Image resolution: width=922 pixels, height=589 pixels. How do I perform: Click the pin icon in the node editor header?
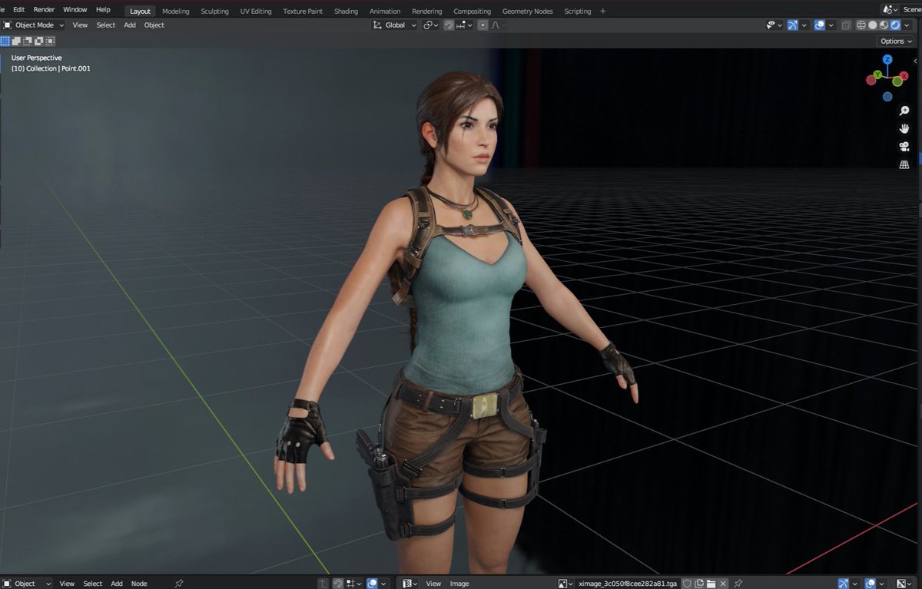pyautogui.click(x=178, y=584)
